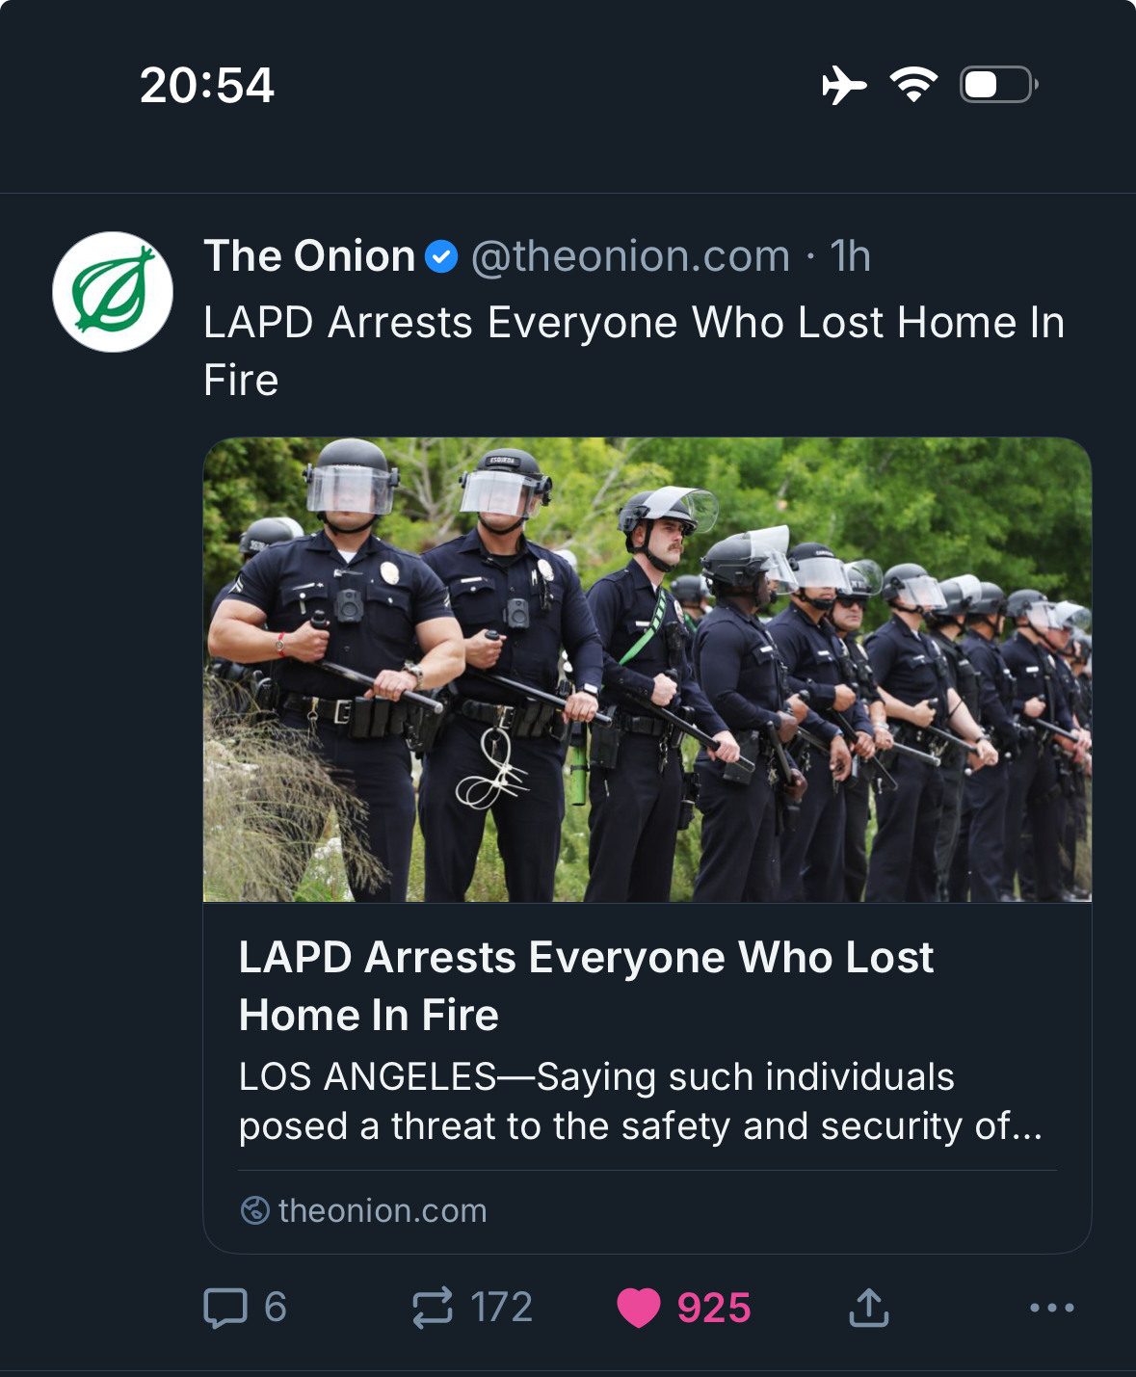
Task: Tap the battery indicator
Action: [998, 85]
